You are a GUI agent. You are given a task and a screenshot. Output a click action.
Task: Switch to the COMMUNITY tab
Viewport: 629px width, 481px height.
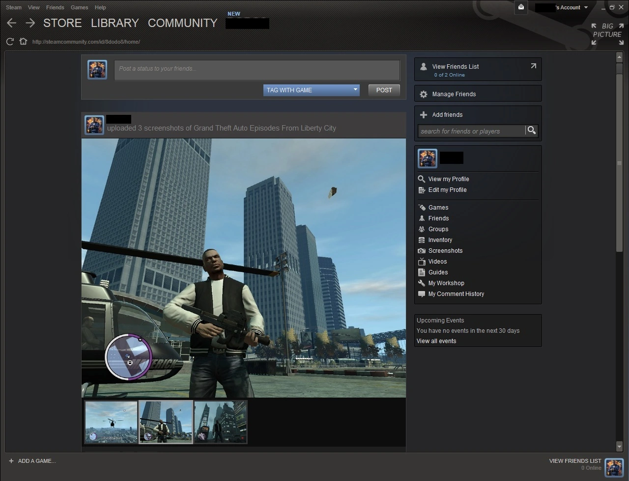[182, 23]
